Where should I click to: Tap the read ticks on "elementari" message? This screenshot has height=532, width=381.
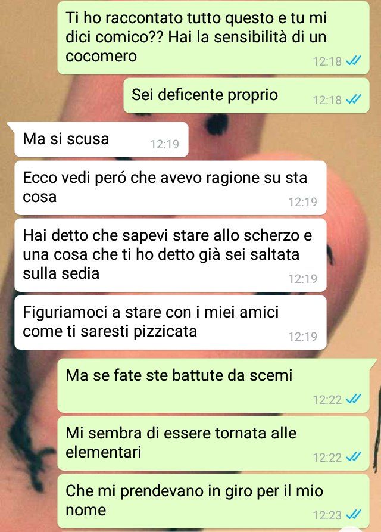(354, 457)
